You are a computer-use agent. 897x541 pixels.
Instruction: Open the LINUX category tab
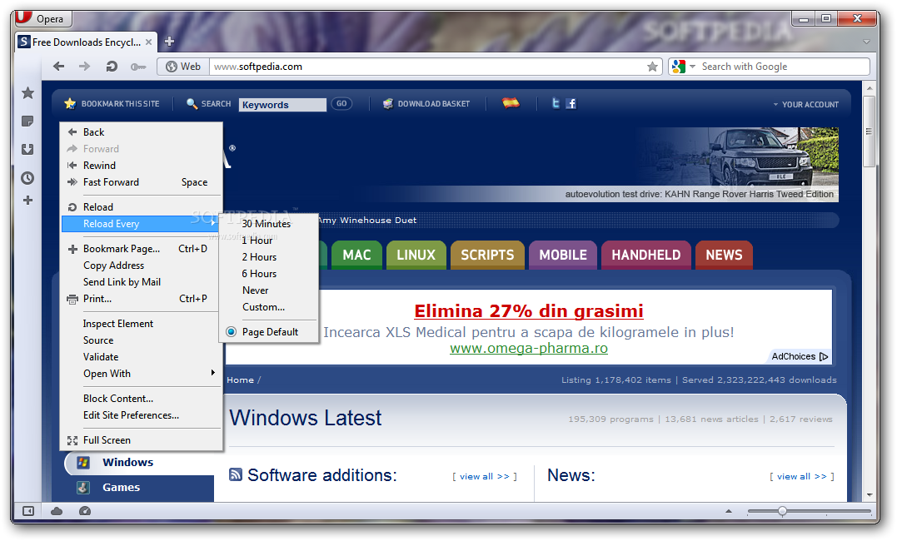[416, 255]
